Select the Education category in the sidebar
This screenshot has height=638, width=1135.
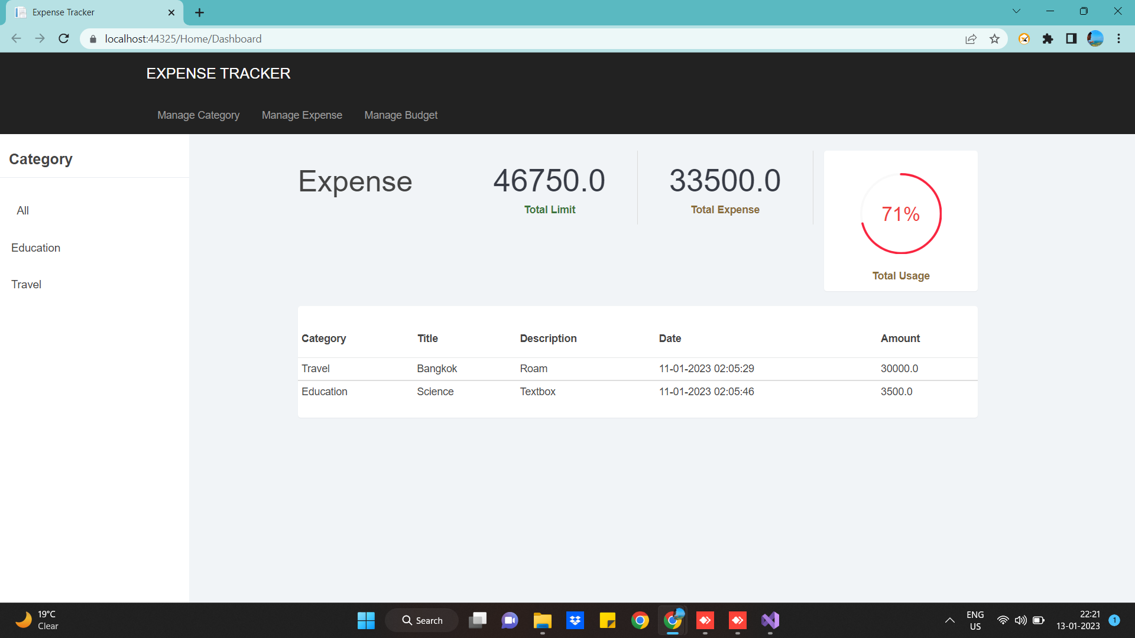point(35,248)
